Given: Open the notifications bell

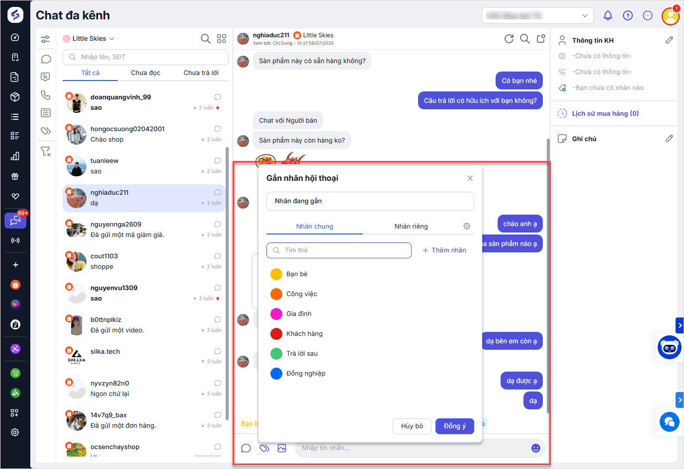Looking at the screenshot, I should point(608,15).
